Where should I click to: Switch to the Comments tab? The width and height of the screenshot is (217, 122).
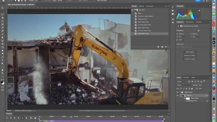click(x=150, y=6)
